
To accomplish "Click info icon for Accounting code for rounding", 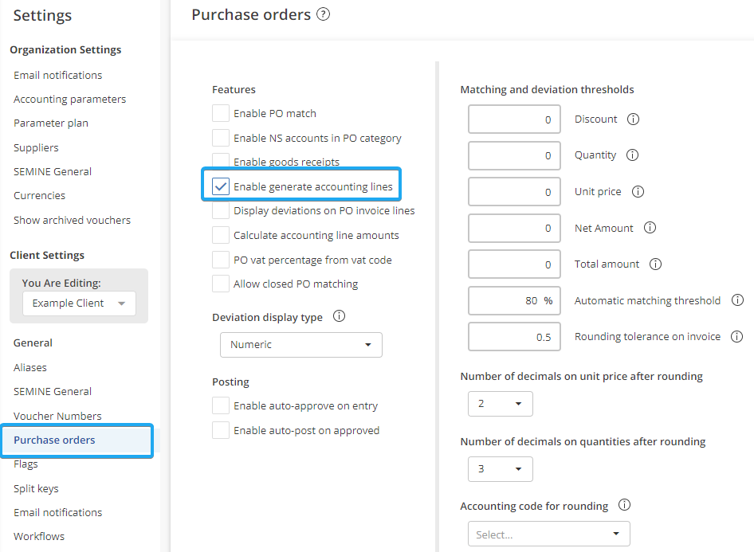I will pos(624,505).
